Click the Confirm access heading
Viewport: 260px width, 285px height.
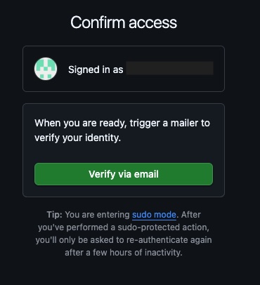124,22
